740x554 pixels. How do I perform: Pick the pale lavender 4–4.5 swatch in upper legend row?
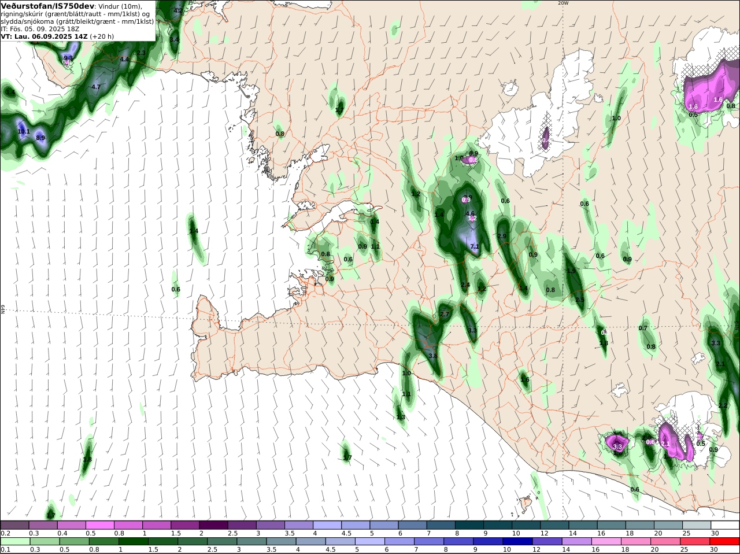tap(327, 525)
